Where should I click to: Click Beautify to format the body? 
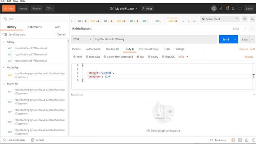click(249, 57)
